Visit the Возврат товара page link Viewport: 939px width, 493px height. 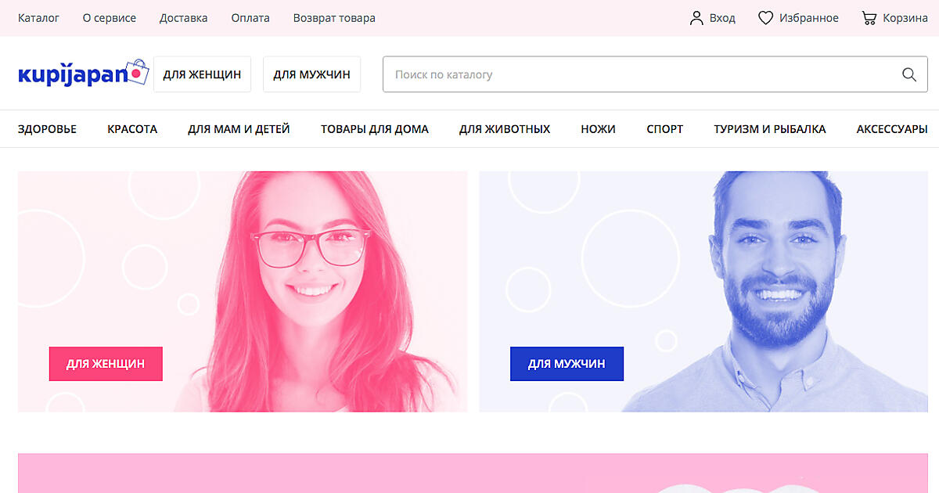(x=334, y=18)
